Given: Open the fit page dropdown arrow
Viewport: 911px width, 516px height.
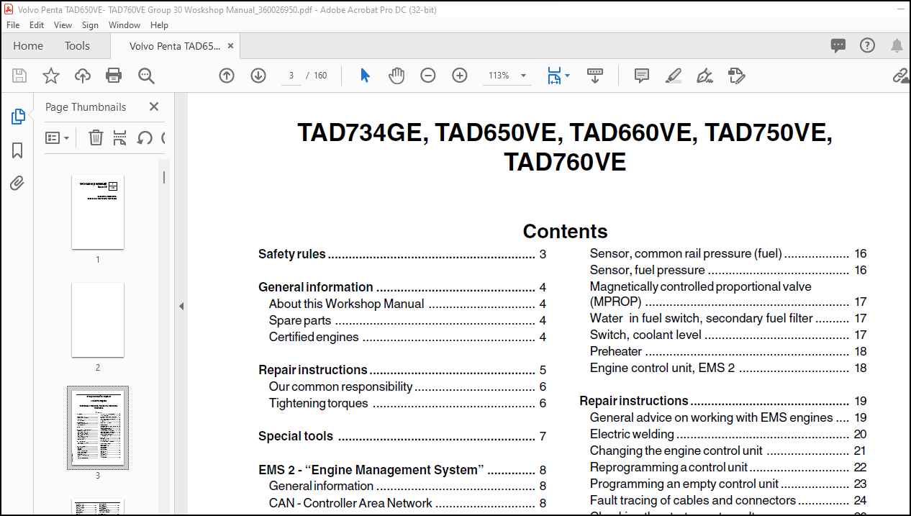Looking at the screenshot, I should (567, 76).
